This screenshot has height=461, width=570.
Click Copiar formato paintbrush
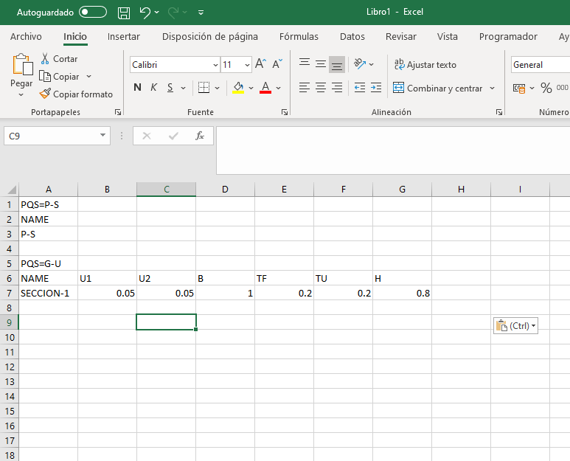77,94
